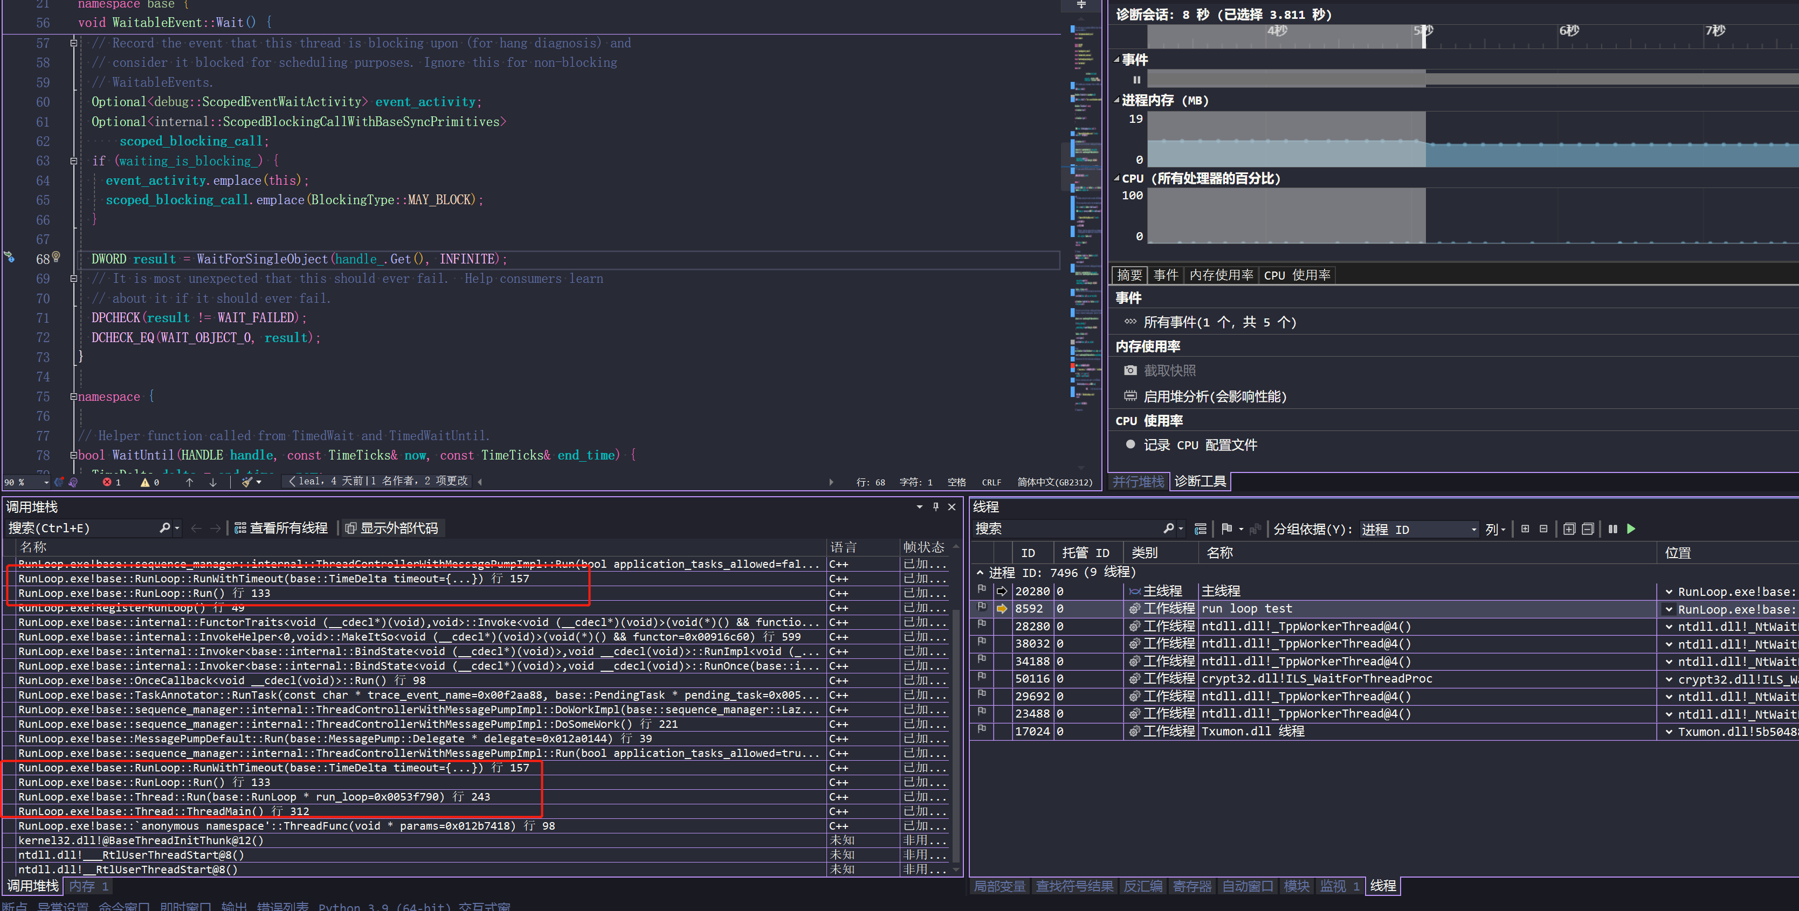Open the zoom 90 % dropdown
Image resolution: width=1799 pixels, height=911 pixels.
[x=46, y=482]
